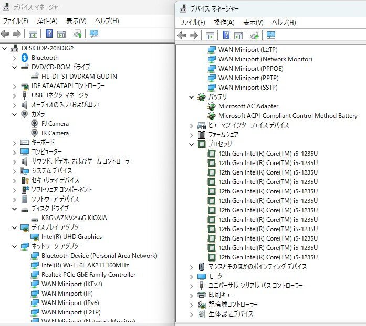Open 操作(A) menu in right window
This screenshot has height=326, width=366.
tap(224, 23)
